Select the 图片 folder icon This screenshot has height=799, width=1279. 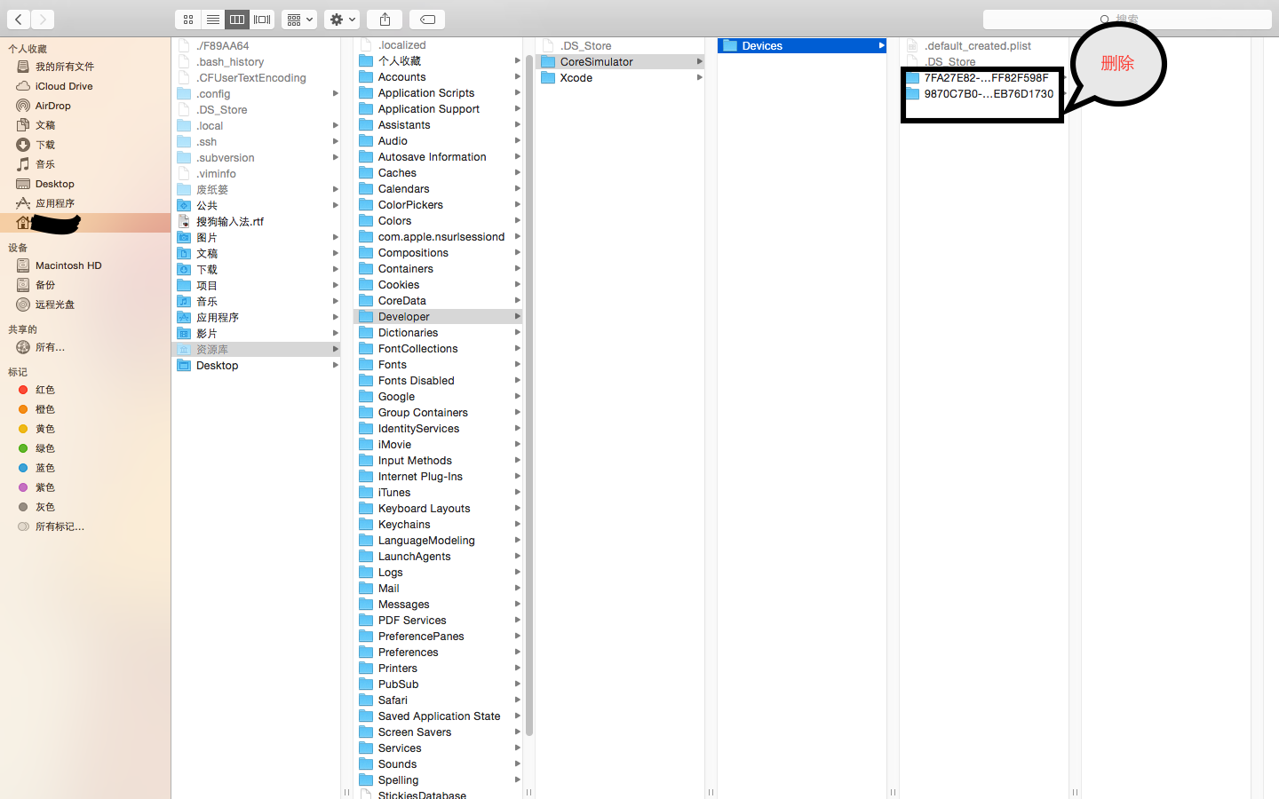[184, 238]
